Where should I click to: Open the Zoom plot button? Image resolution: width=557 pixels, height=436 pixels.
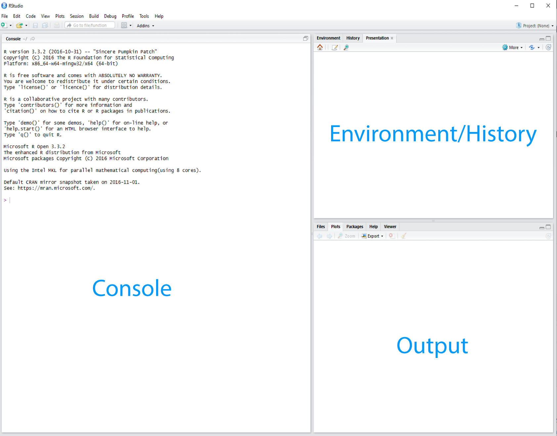click(x=346, y=236)
